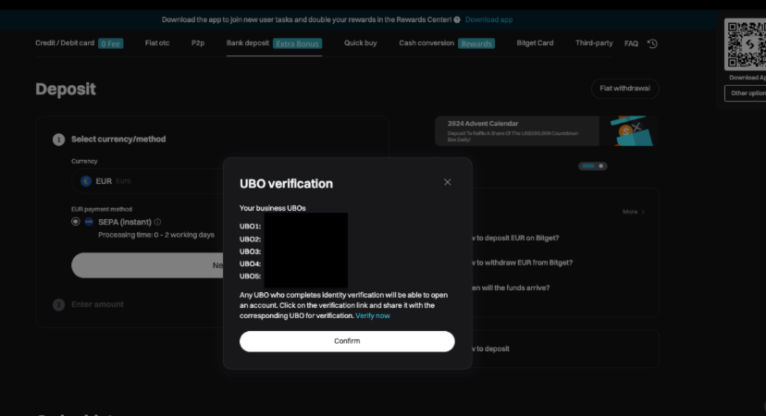Switch to the Fiat otc tab
This screenshot has width=766, height=416.
(x=157, y=43)
